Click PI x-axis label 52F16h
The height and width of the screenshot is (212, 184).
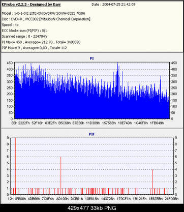pos(38,123)
